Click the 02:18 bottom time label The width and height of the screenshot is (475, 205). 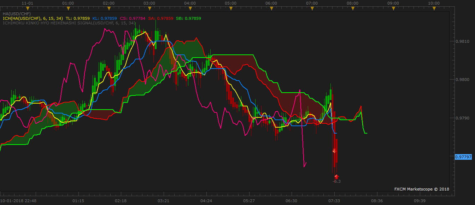click(x=121, y=200)
